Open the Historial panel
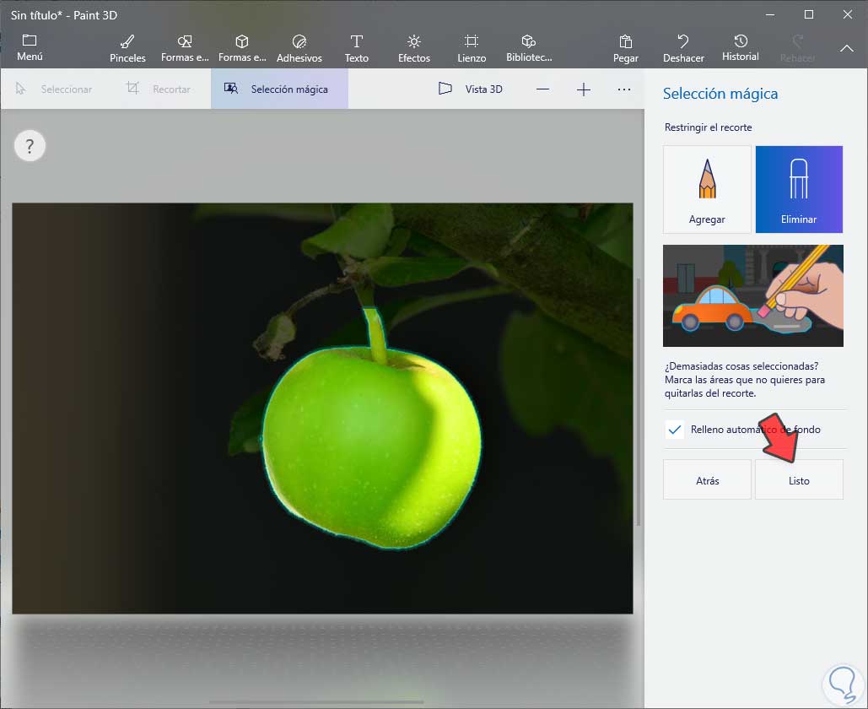The image size is (868, 709). pos(740,49)
